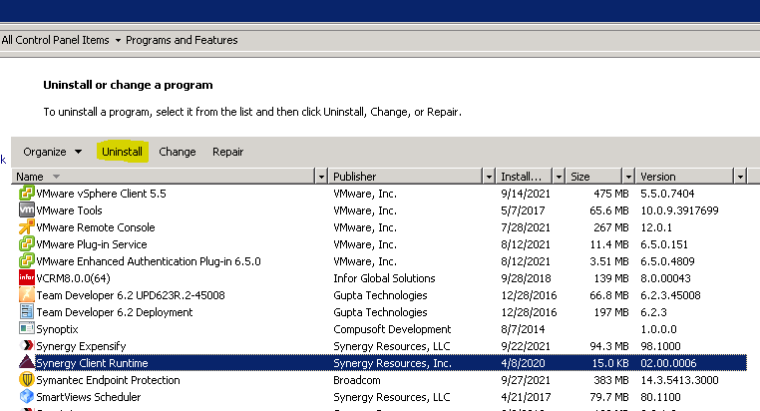Viewport: 760px width, 411px height.
Task: Click the VMware Tools icon
Action: click(27, 210)
